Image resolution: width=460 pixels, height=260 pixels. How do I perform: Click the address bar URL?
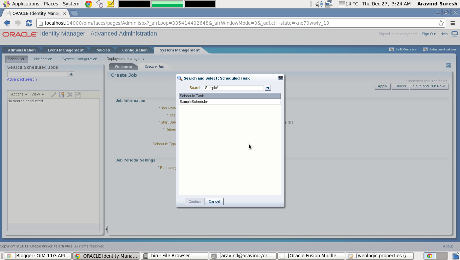187,23
